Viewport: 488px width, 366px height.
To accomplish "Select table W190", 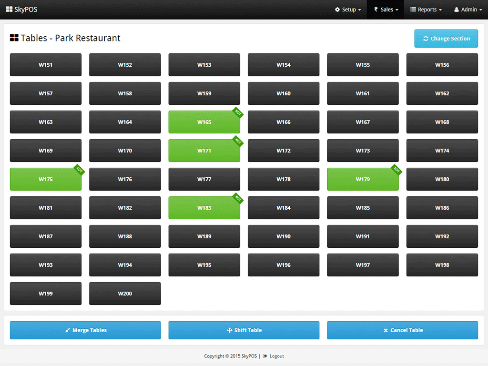I will click(x=284, y=236).
